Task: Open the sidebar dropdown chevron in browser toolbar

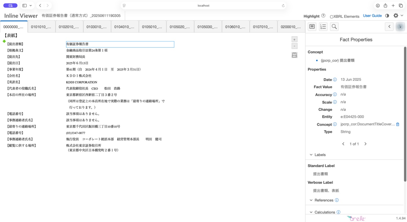Action: coord(31,5)
